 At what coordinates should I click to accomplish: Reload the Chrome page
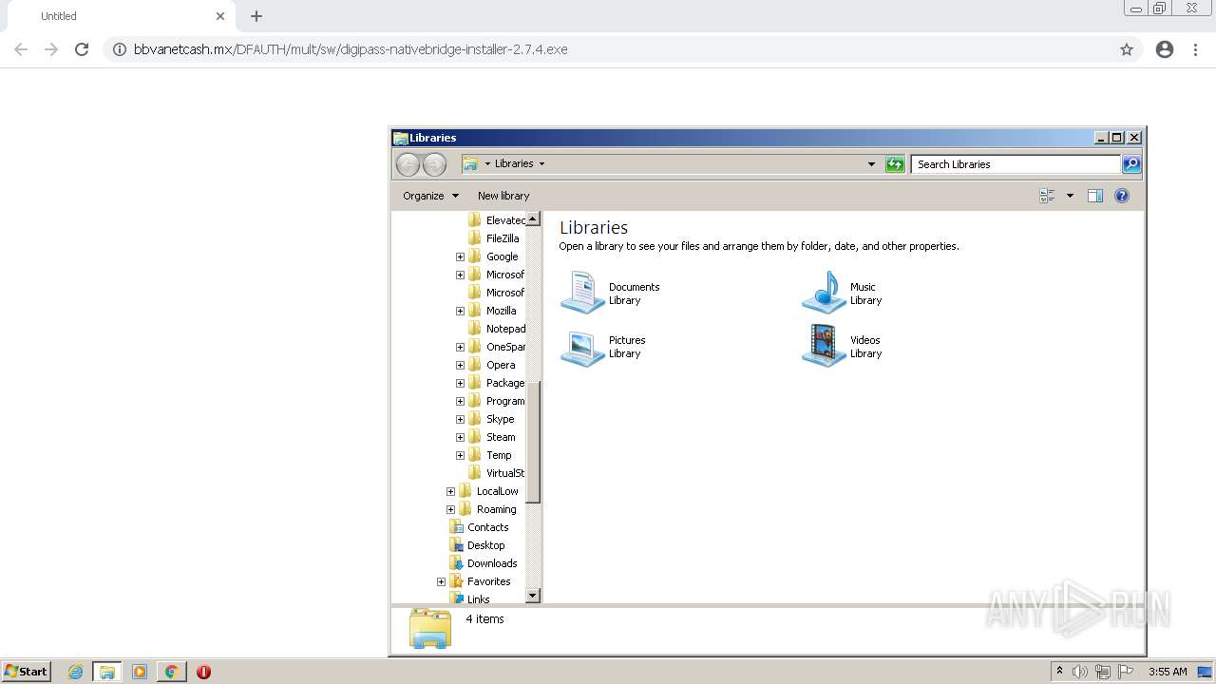tap(82, 49)
